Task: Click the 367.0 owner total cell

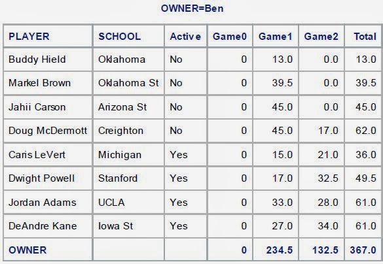Action: point(363,250)
